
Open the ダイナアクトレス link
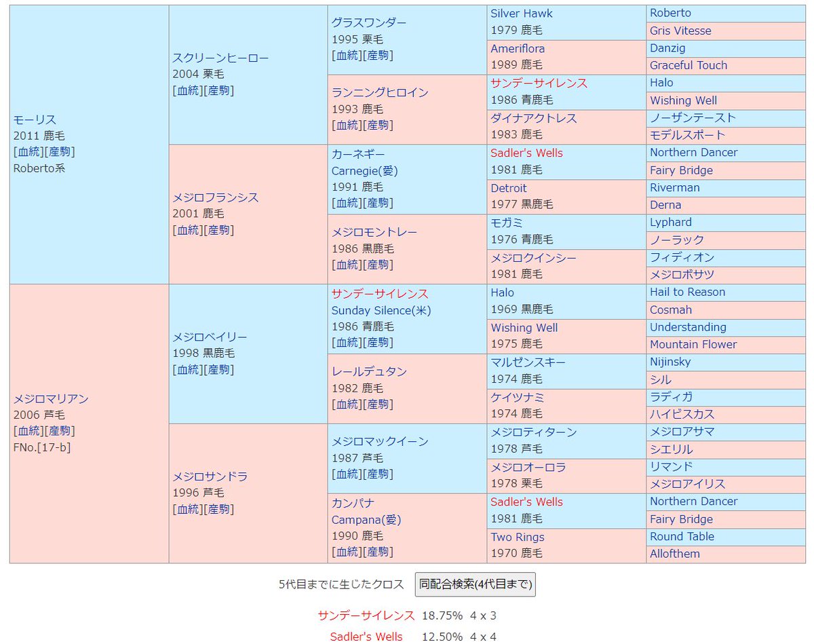[x=534, y=118]
